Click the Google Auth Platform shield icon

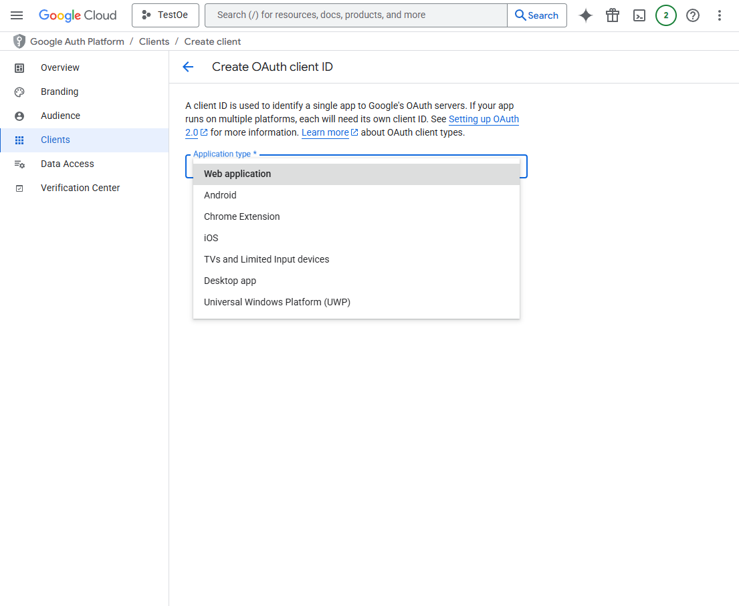point(19,41)
